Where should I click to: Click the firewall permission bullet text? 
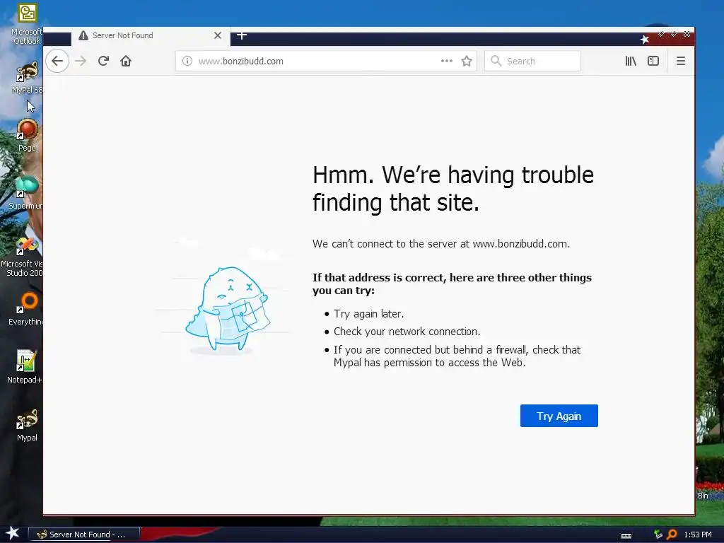pyautogui.click(x=457, y=356)
